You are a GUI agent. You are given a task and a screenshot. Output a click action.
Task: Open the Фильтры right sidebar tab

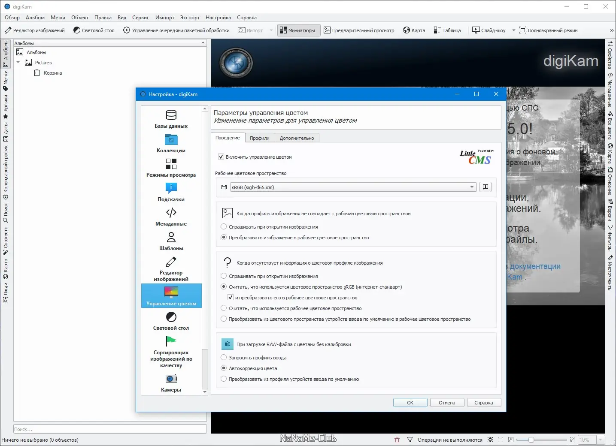coord(610,238)
